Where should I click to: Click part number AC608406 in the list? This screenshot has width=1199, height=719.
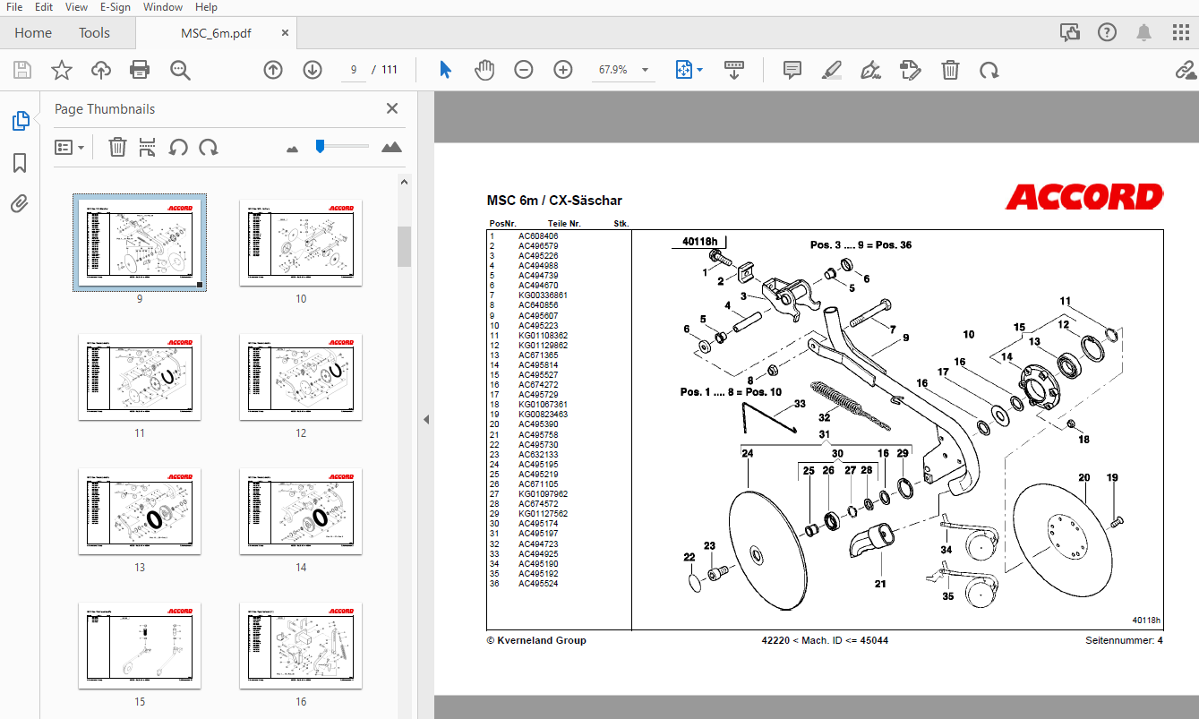click(538, 236)
